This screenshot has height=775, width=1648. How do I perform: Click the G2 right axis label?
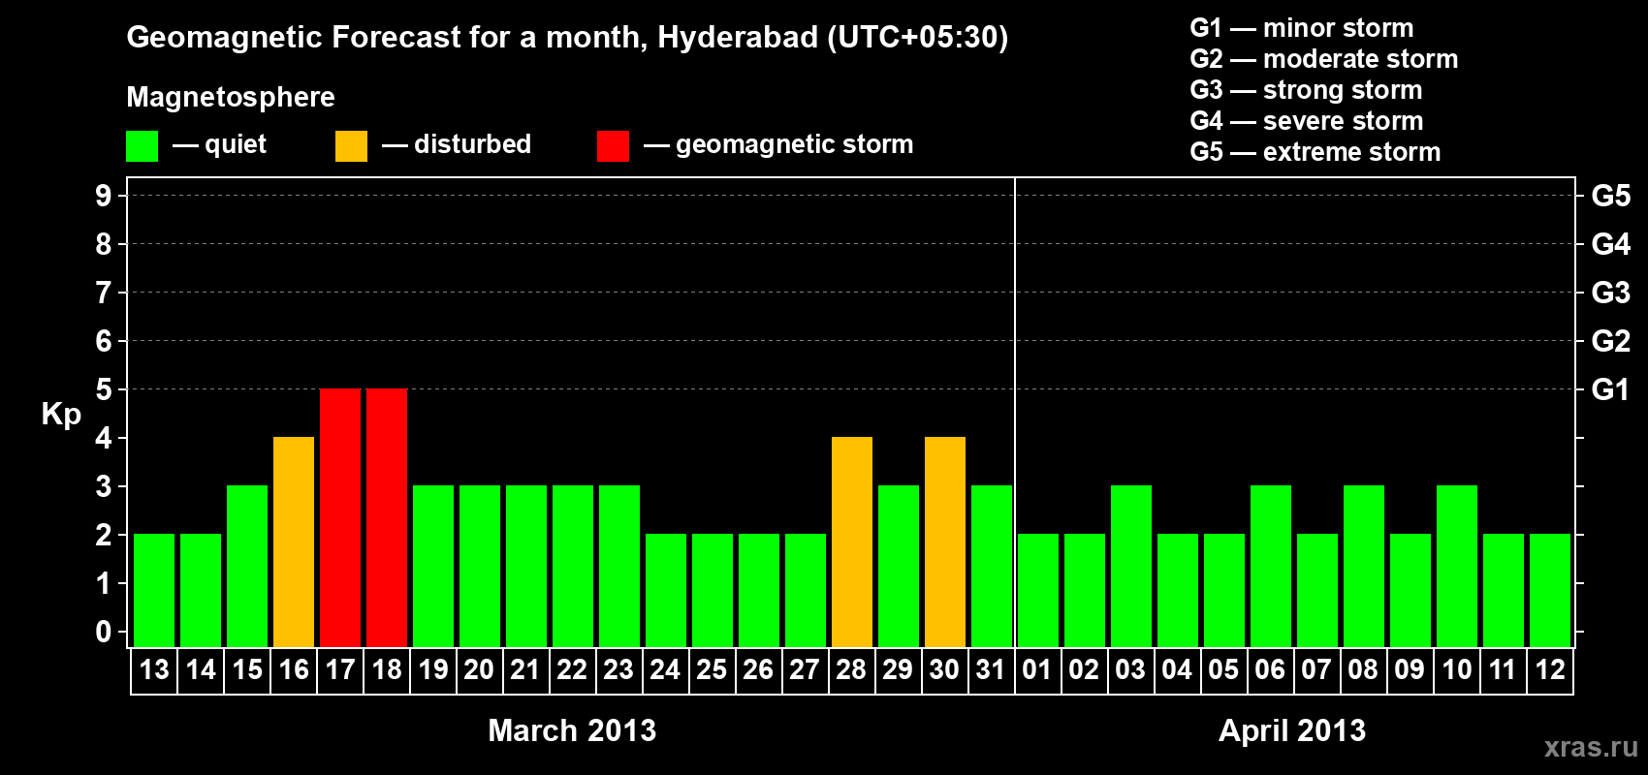[x=1611, y=341]
